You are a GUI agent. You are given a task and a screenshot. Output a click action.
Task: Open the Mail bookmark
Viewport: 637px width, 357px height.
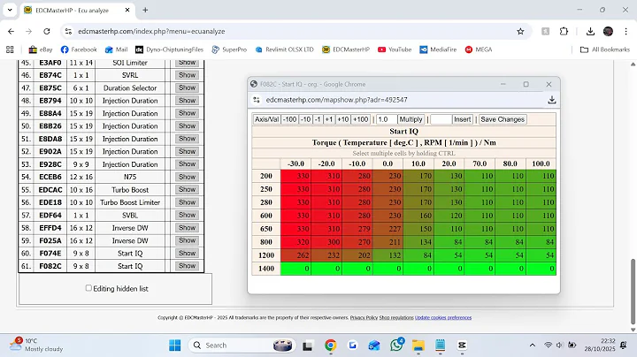tap(116, 49)
